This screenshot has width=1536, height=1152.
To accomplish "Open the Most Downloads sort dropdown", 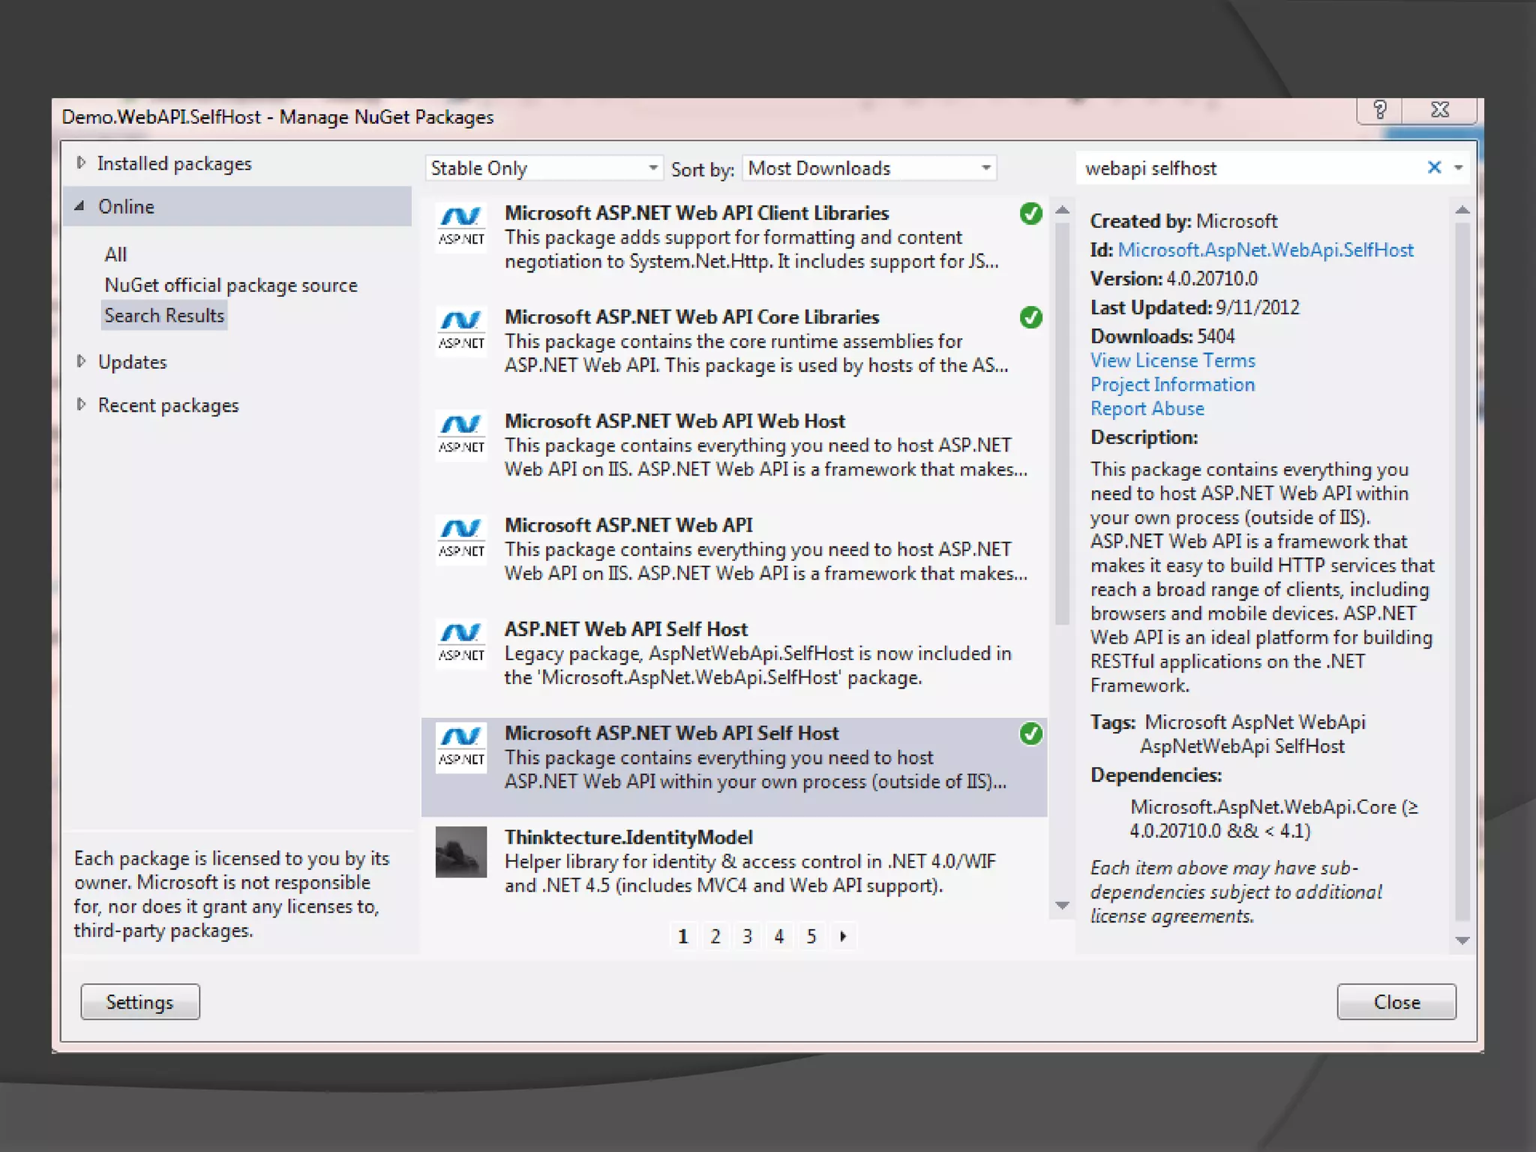I will pos(869,168).
